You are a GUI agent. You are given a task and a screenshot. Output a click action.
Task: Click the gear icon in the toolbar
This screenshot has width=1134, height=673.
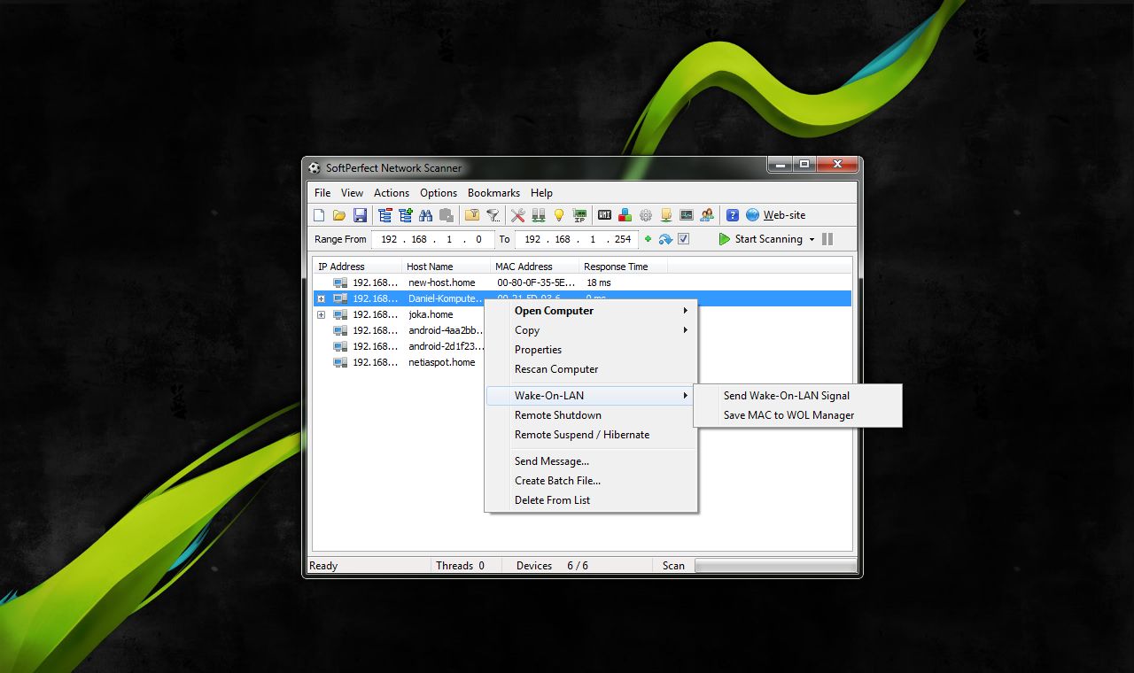[x=645, y=215]
